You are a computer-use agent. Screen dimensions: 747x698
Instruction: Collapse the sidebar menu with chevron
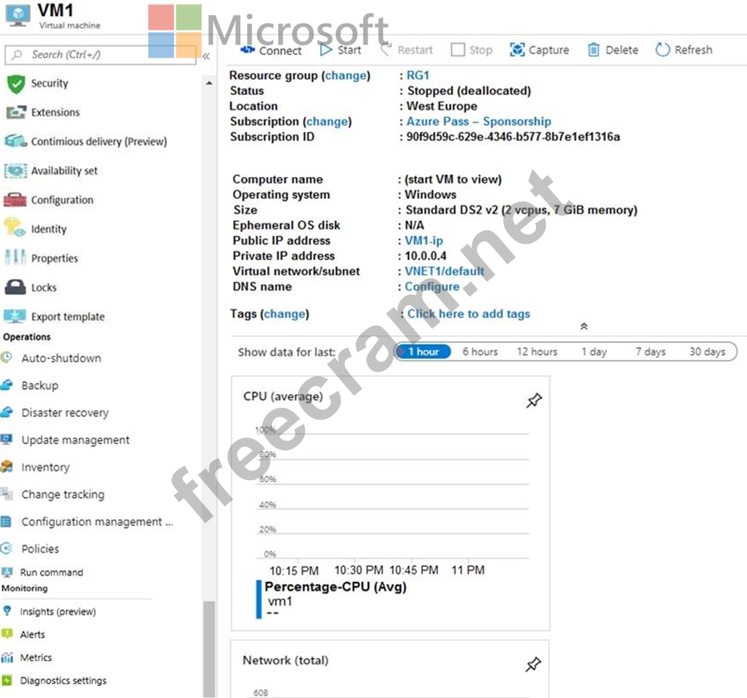[x=206, y=56]
